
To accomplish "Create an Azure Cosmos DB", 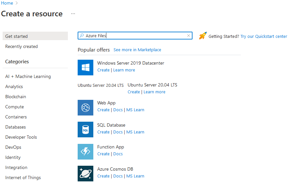I will tap(103, 176).
